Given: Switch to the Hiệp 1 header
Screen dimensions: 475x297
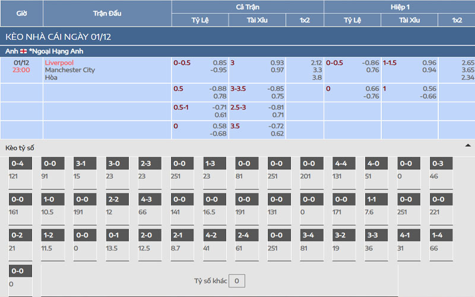Looking at the screenshot, I should pos(399,7).
